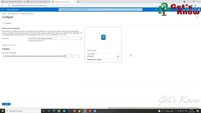Open the What is a DTU link

click(x=11, y=45)
